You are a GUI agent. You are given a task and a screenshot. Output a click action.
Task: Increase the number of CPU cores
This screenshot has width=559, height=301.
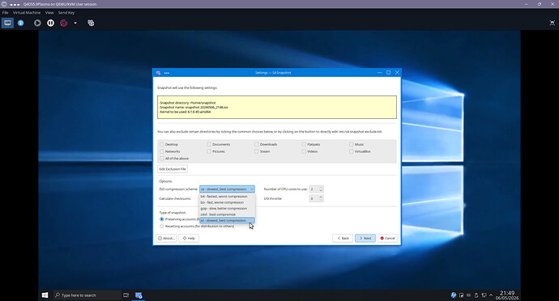coord(321,188)
